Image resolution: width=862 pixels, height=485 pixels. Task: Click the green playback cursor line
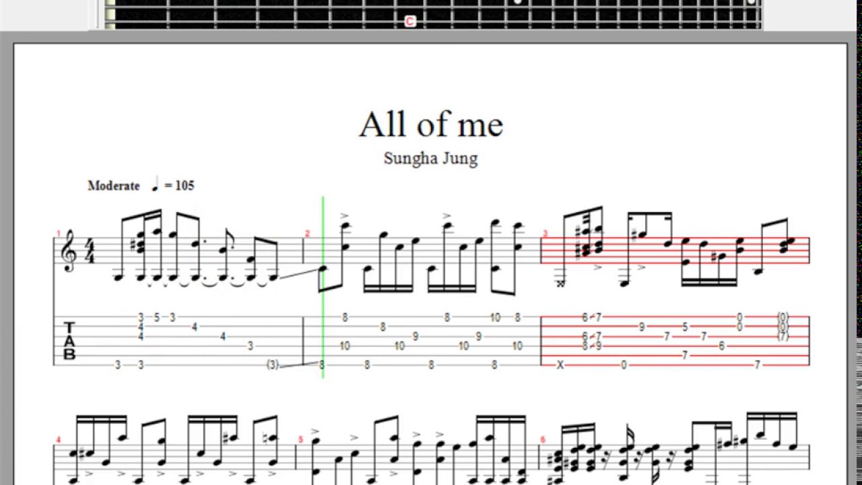tap(323, 287)
